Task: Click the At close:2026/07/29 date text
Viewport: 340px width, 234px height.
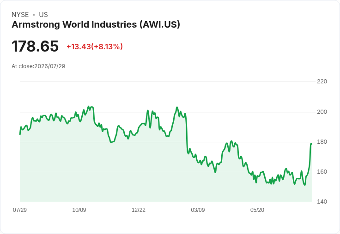Action: point(38,66)
